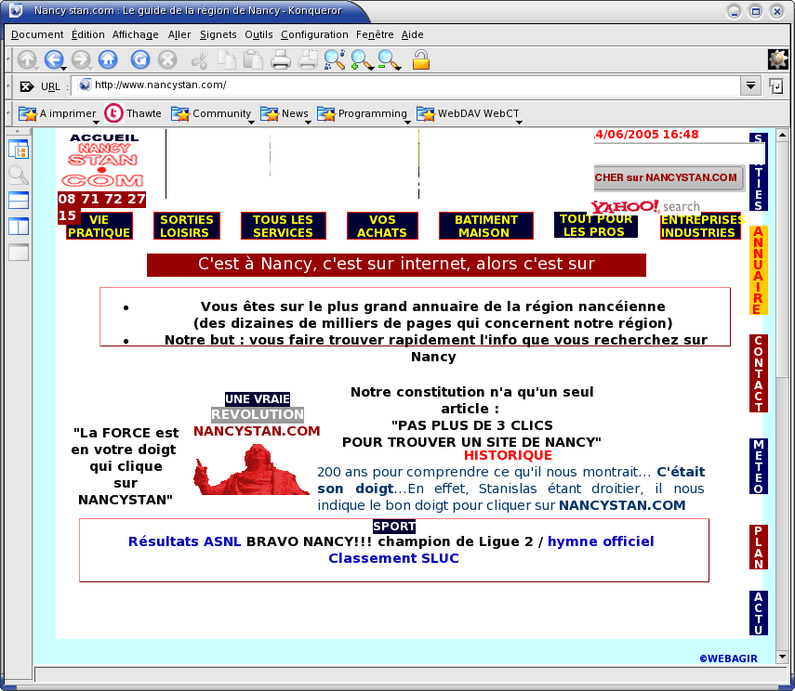The image size is (795, 691).
Task: Open the Signets menu
Action: (x=218, y=34)
